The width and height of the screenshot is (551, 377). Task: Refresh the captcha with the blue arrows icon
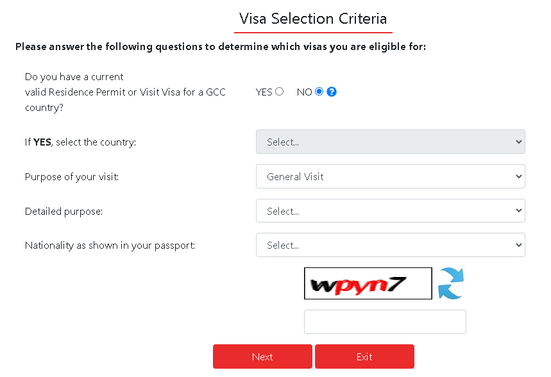[x=451, y=283]
